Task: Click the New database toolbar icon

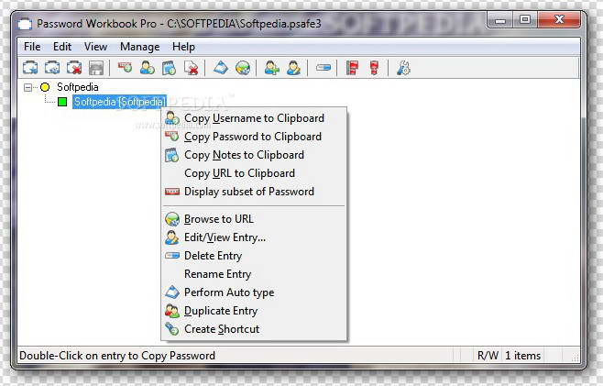Action: click(30, 68)
